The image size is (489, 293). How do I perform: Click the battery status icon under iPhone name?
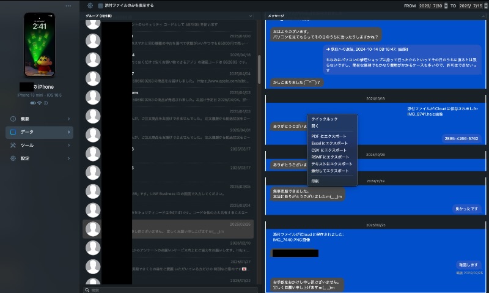click(x=33, y=103)
